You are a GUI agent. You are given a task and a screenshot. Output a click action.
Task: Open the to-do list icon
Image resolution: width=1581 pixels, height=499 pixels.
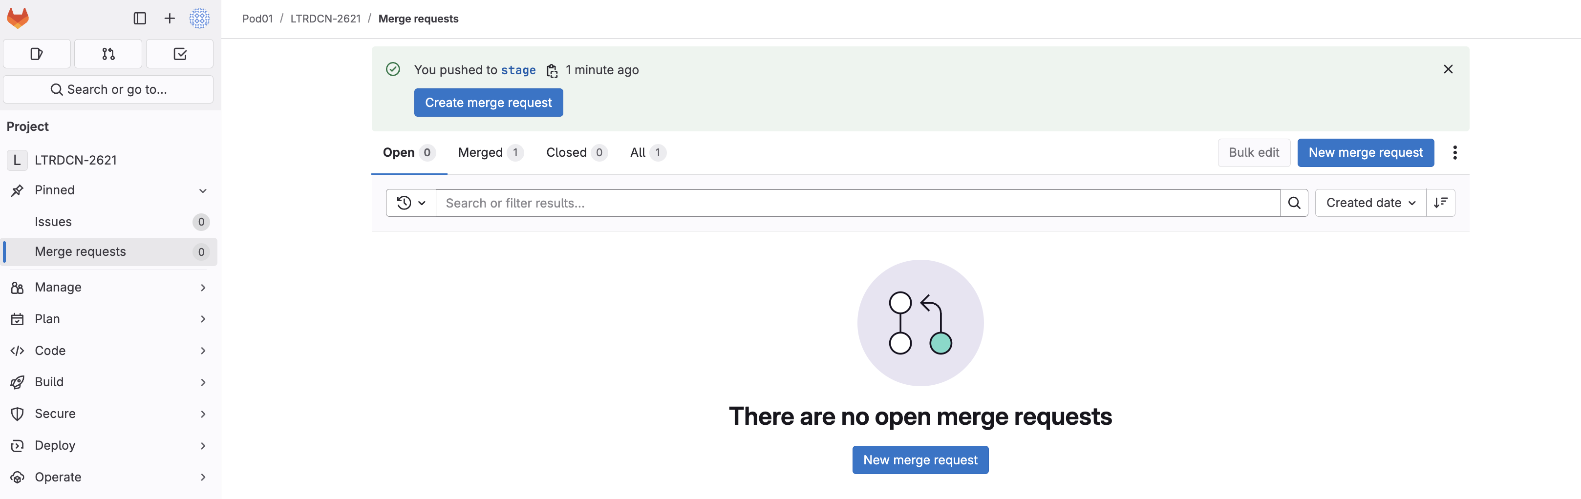(180, 54)
